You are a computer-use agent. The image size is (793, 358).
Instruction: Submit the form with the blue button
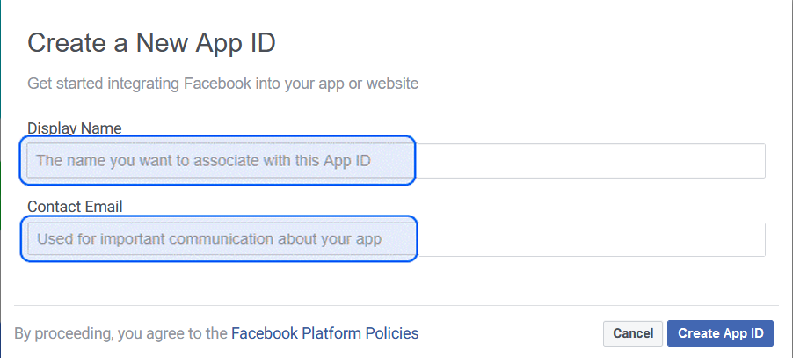[x=720, y=333]
